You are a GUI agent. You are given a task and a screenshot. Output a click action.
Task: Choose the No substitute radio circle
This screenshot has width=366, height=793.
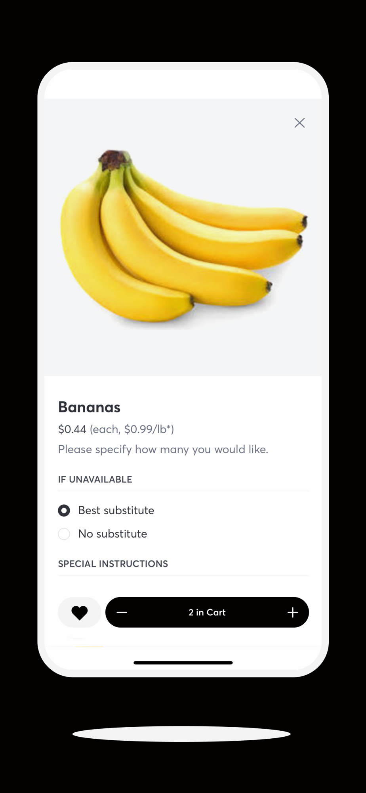click(64, 534)
